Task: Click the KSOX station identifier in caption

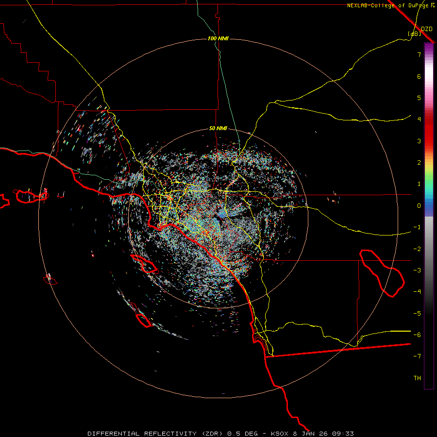Action: pyautogui.click(x=280, y=434)
